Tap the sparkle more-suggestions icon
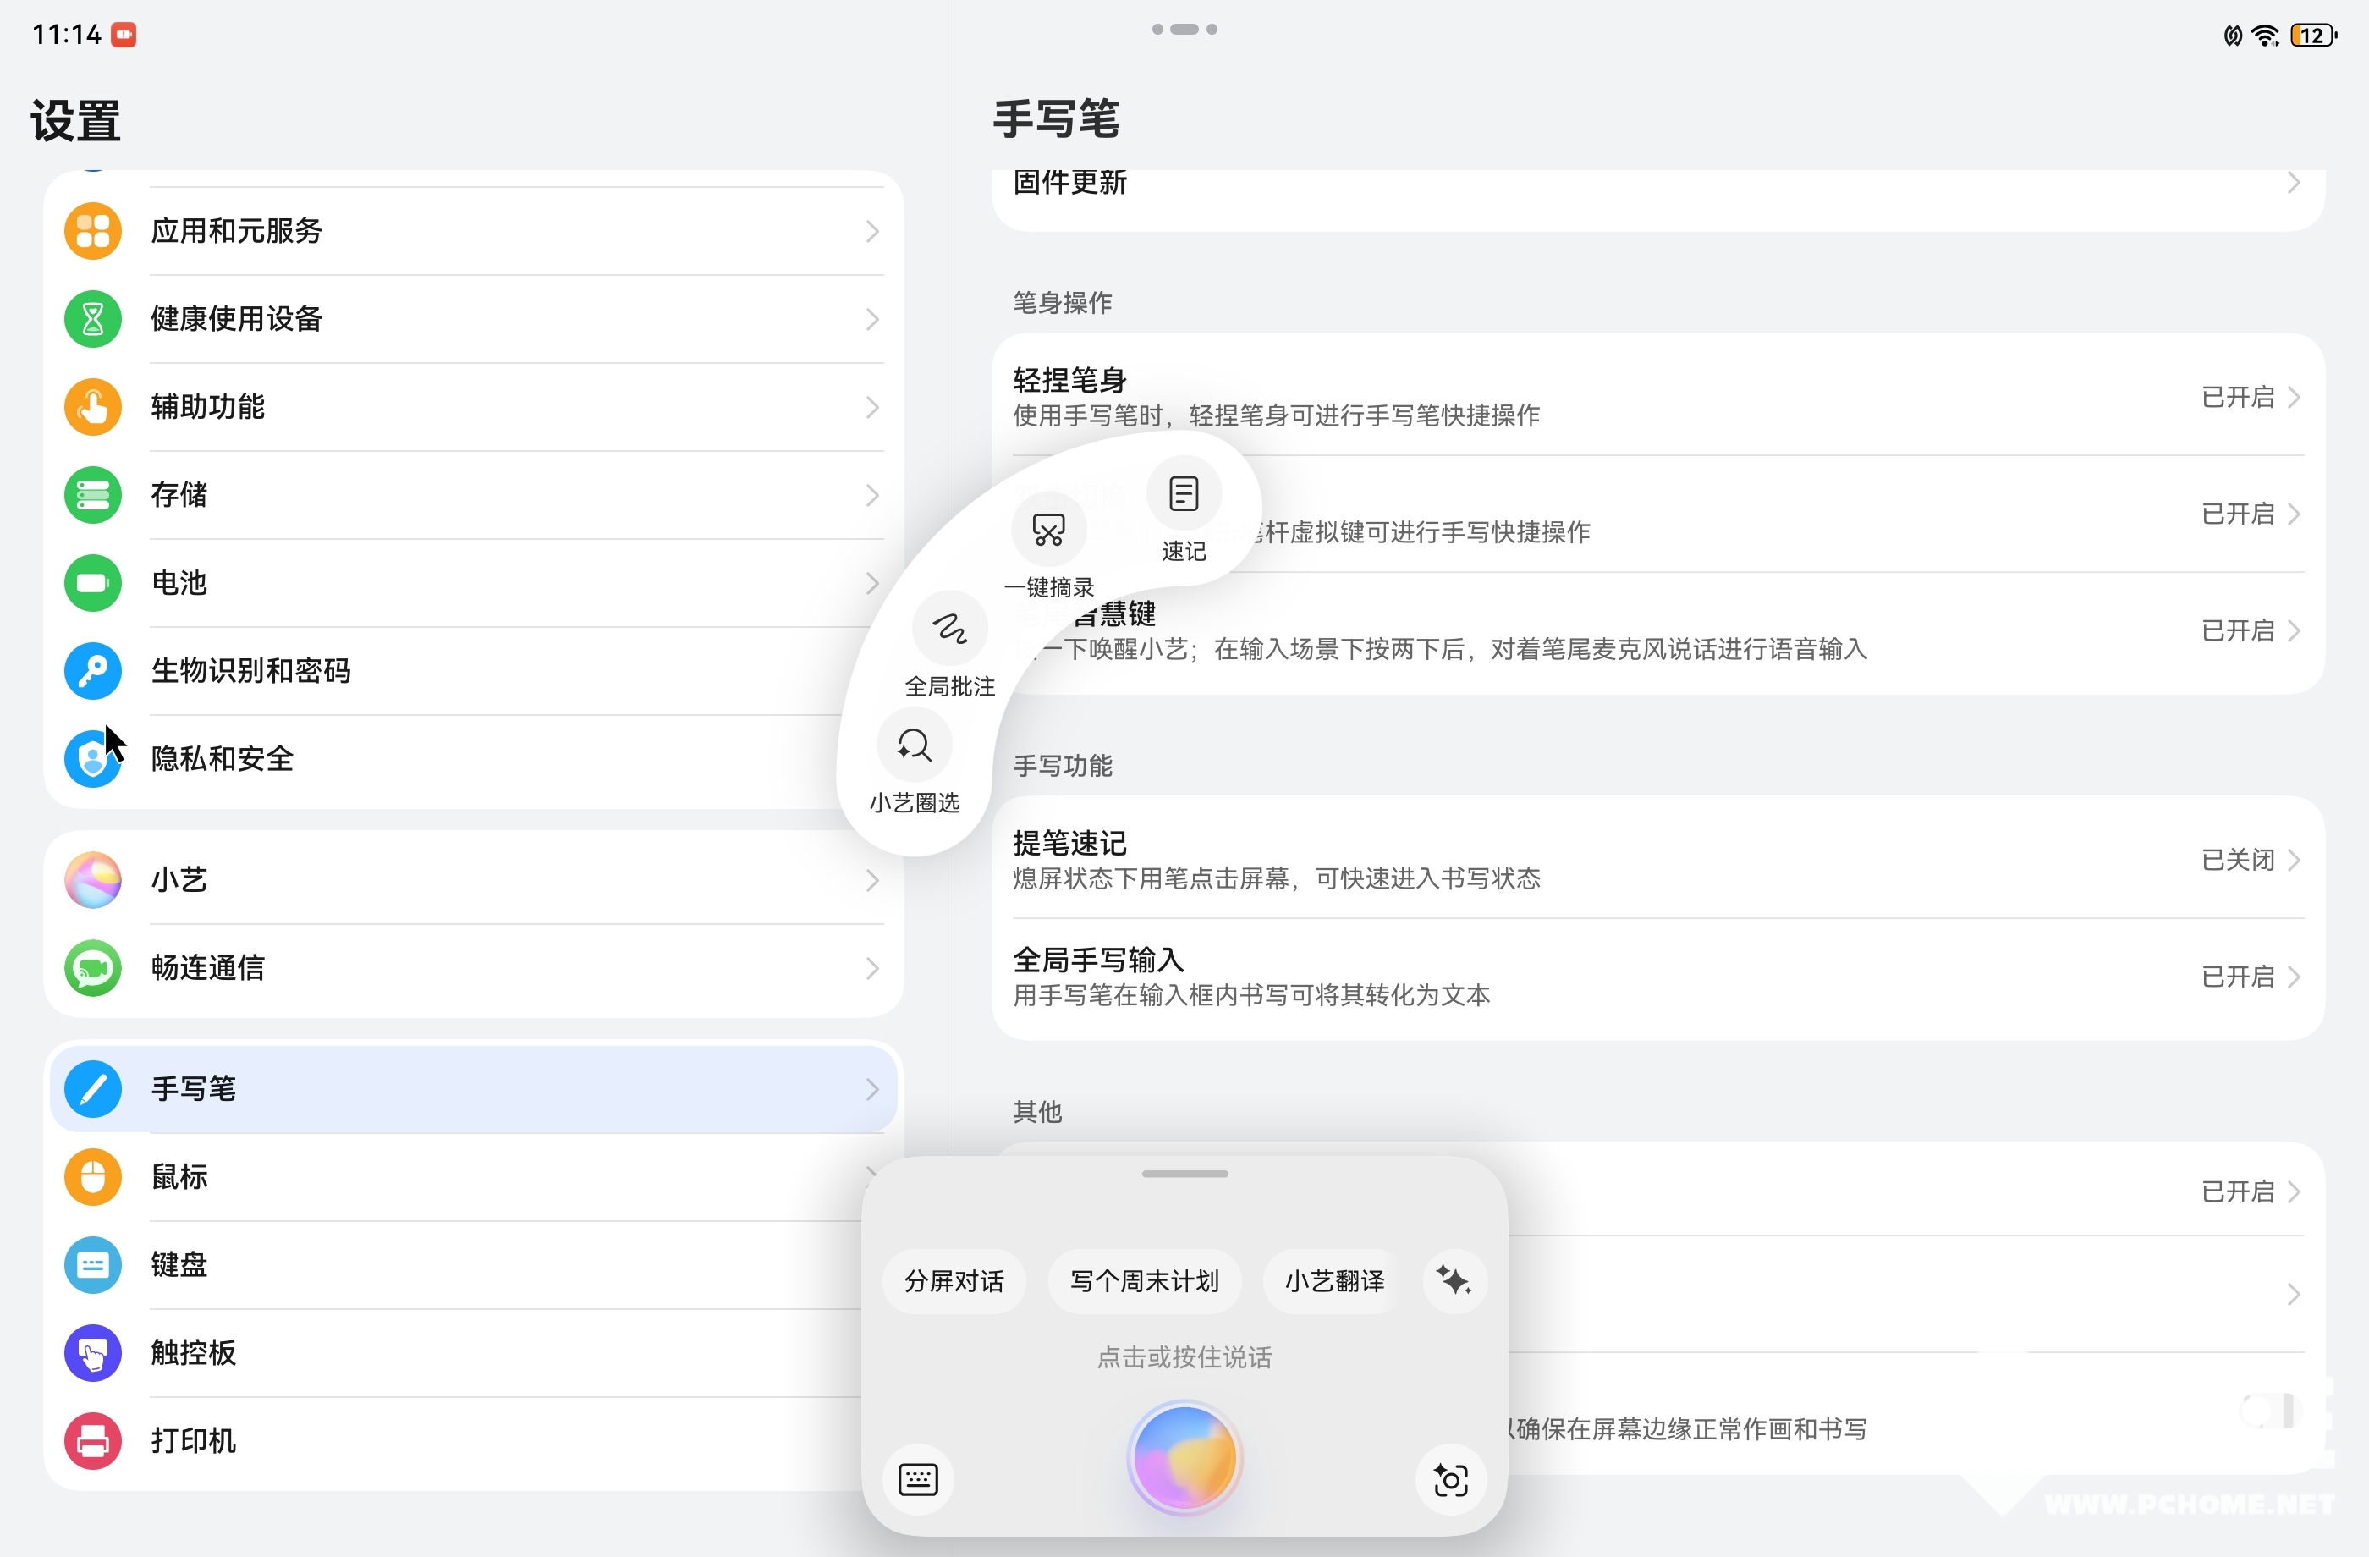Screen dimensions: 2369x1557 click(1454, 1280)
